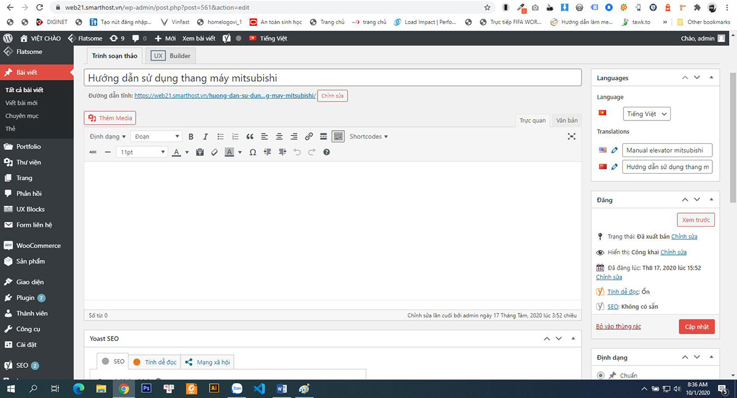Select the Chuẩn post format radio
The width and height of the screenshot is (737, 398).
click(600, 375)
